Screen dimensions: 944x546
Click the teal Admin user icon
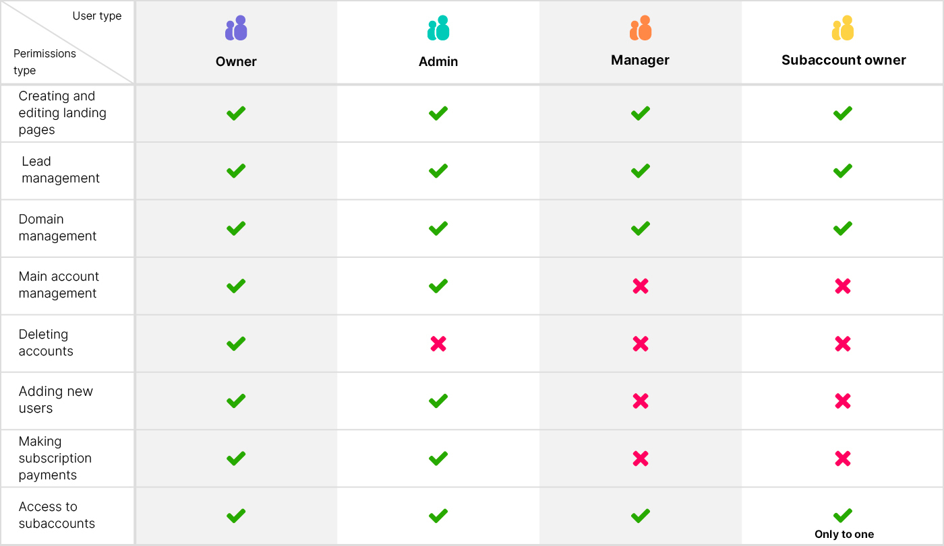coord(438,28)
